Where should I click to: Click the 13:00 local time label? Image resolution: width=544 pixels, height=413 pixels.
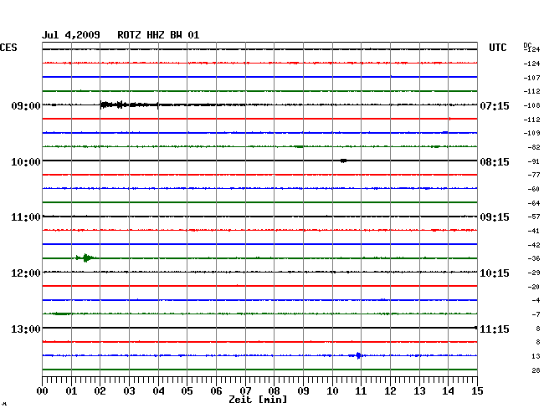[x=26, y=329]
